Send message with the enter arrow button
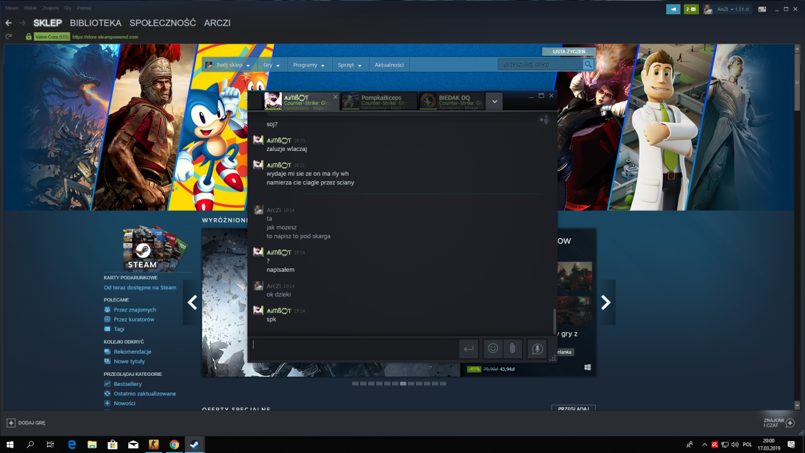Screen dimensions: 805x453 click(x=468, y=348)
